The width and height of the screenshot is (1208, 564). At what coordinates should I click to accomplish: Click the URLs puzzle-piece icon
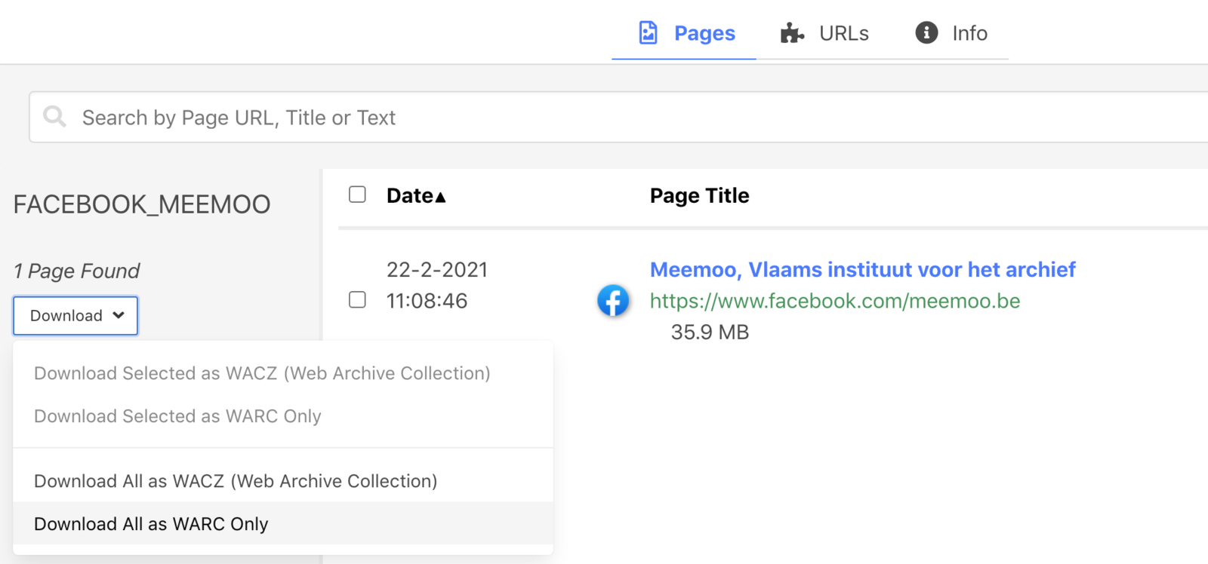[x=791, y=33]
